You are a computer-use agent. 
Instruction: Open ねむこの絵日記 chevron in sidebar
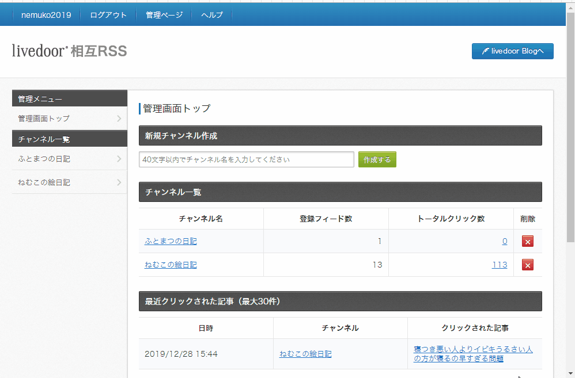point(119,182)
